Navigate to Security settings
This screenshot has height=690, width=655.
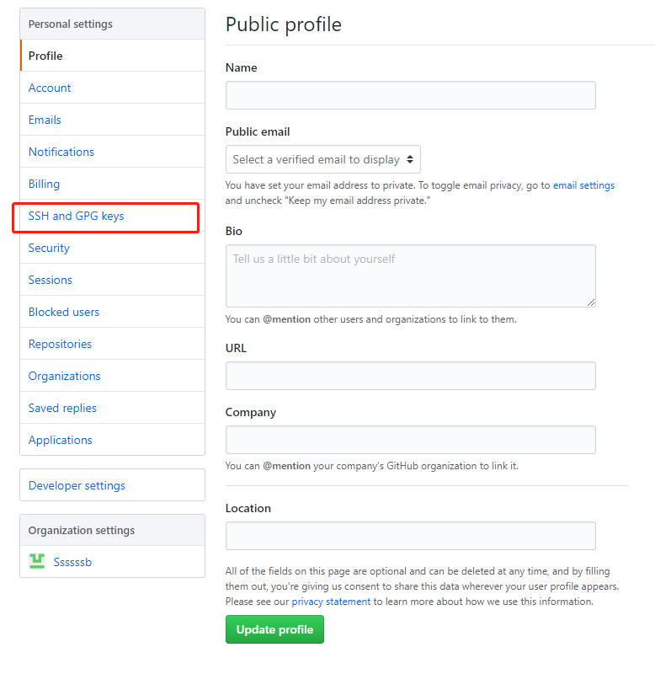click(49, 249)
